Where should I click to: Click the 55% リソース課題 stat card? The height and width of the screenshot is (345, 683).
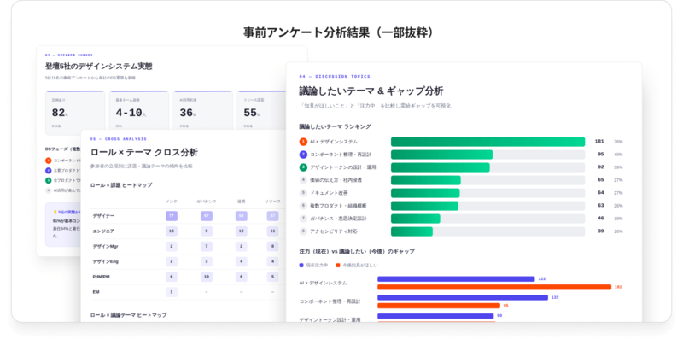point(262,111)
